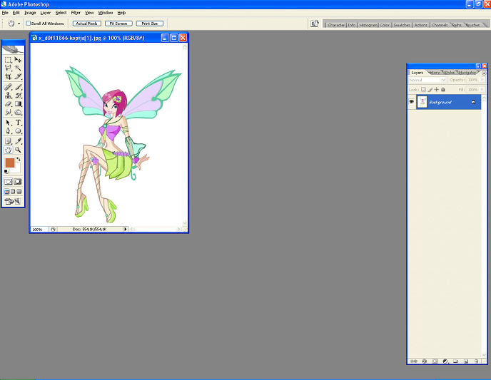Switch to Quick Mask mode
491x380 pixels.
pos(18,182)
